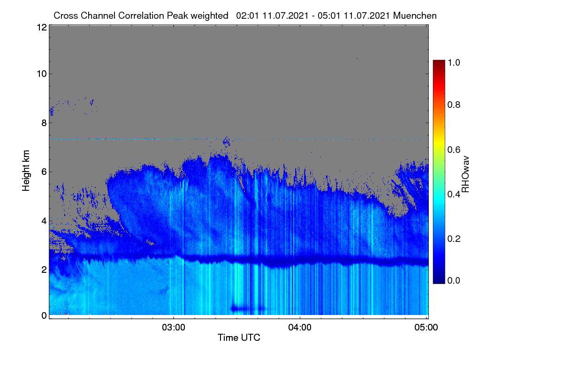Click the colorbar value '1.0'
Screen dimensions: 563x375
click(x=454, y=61)
